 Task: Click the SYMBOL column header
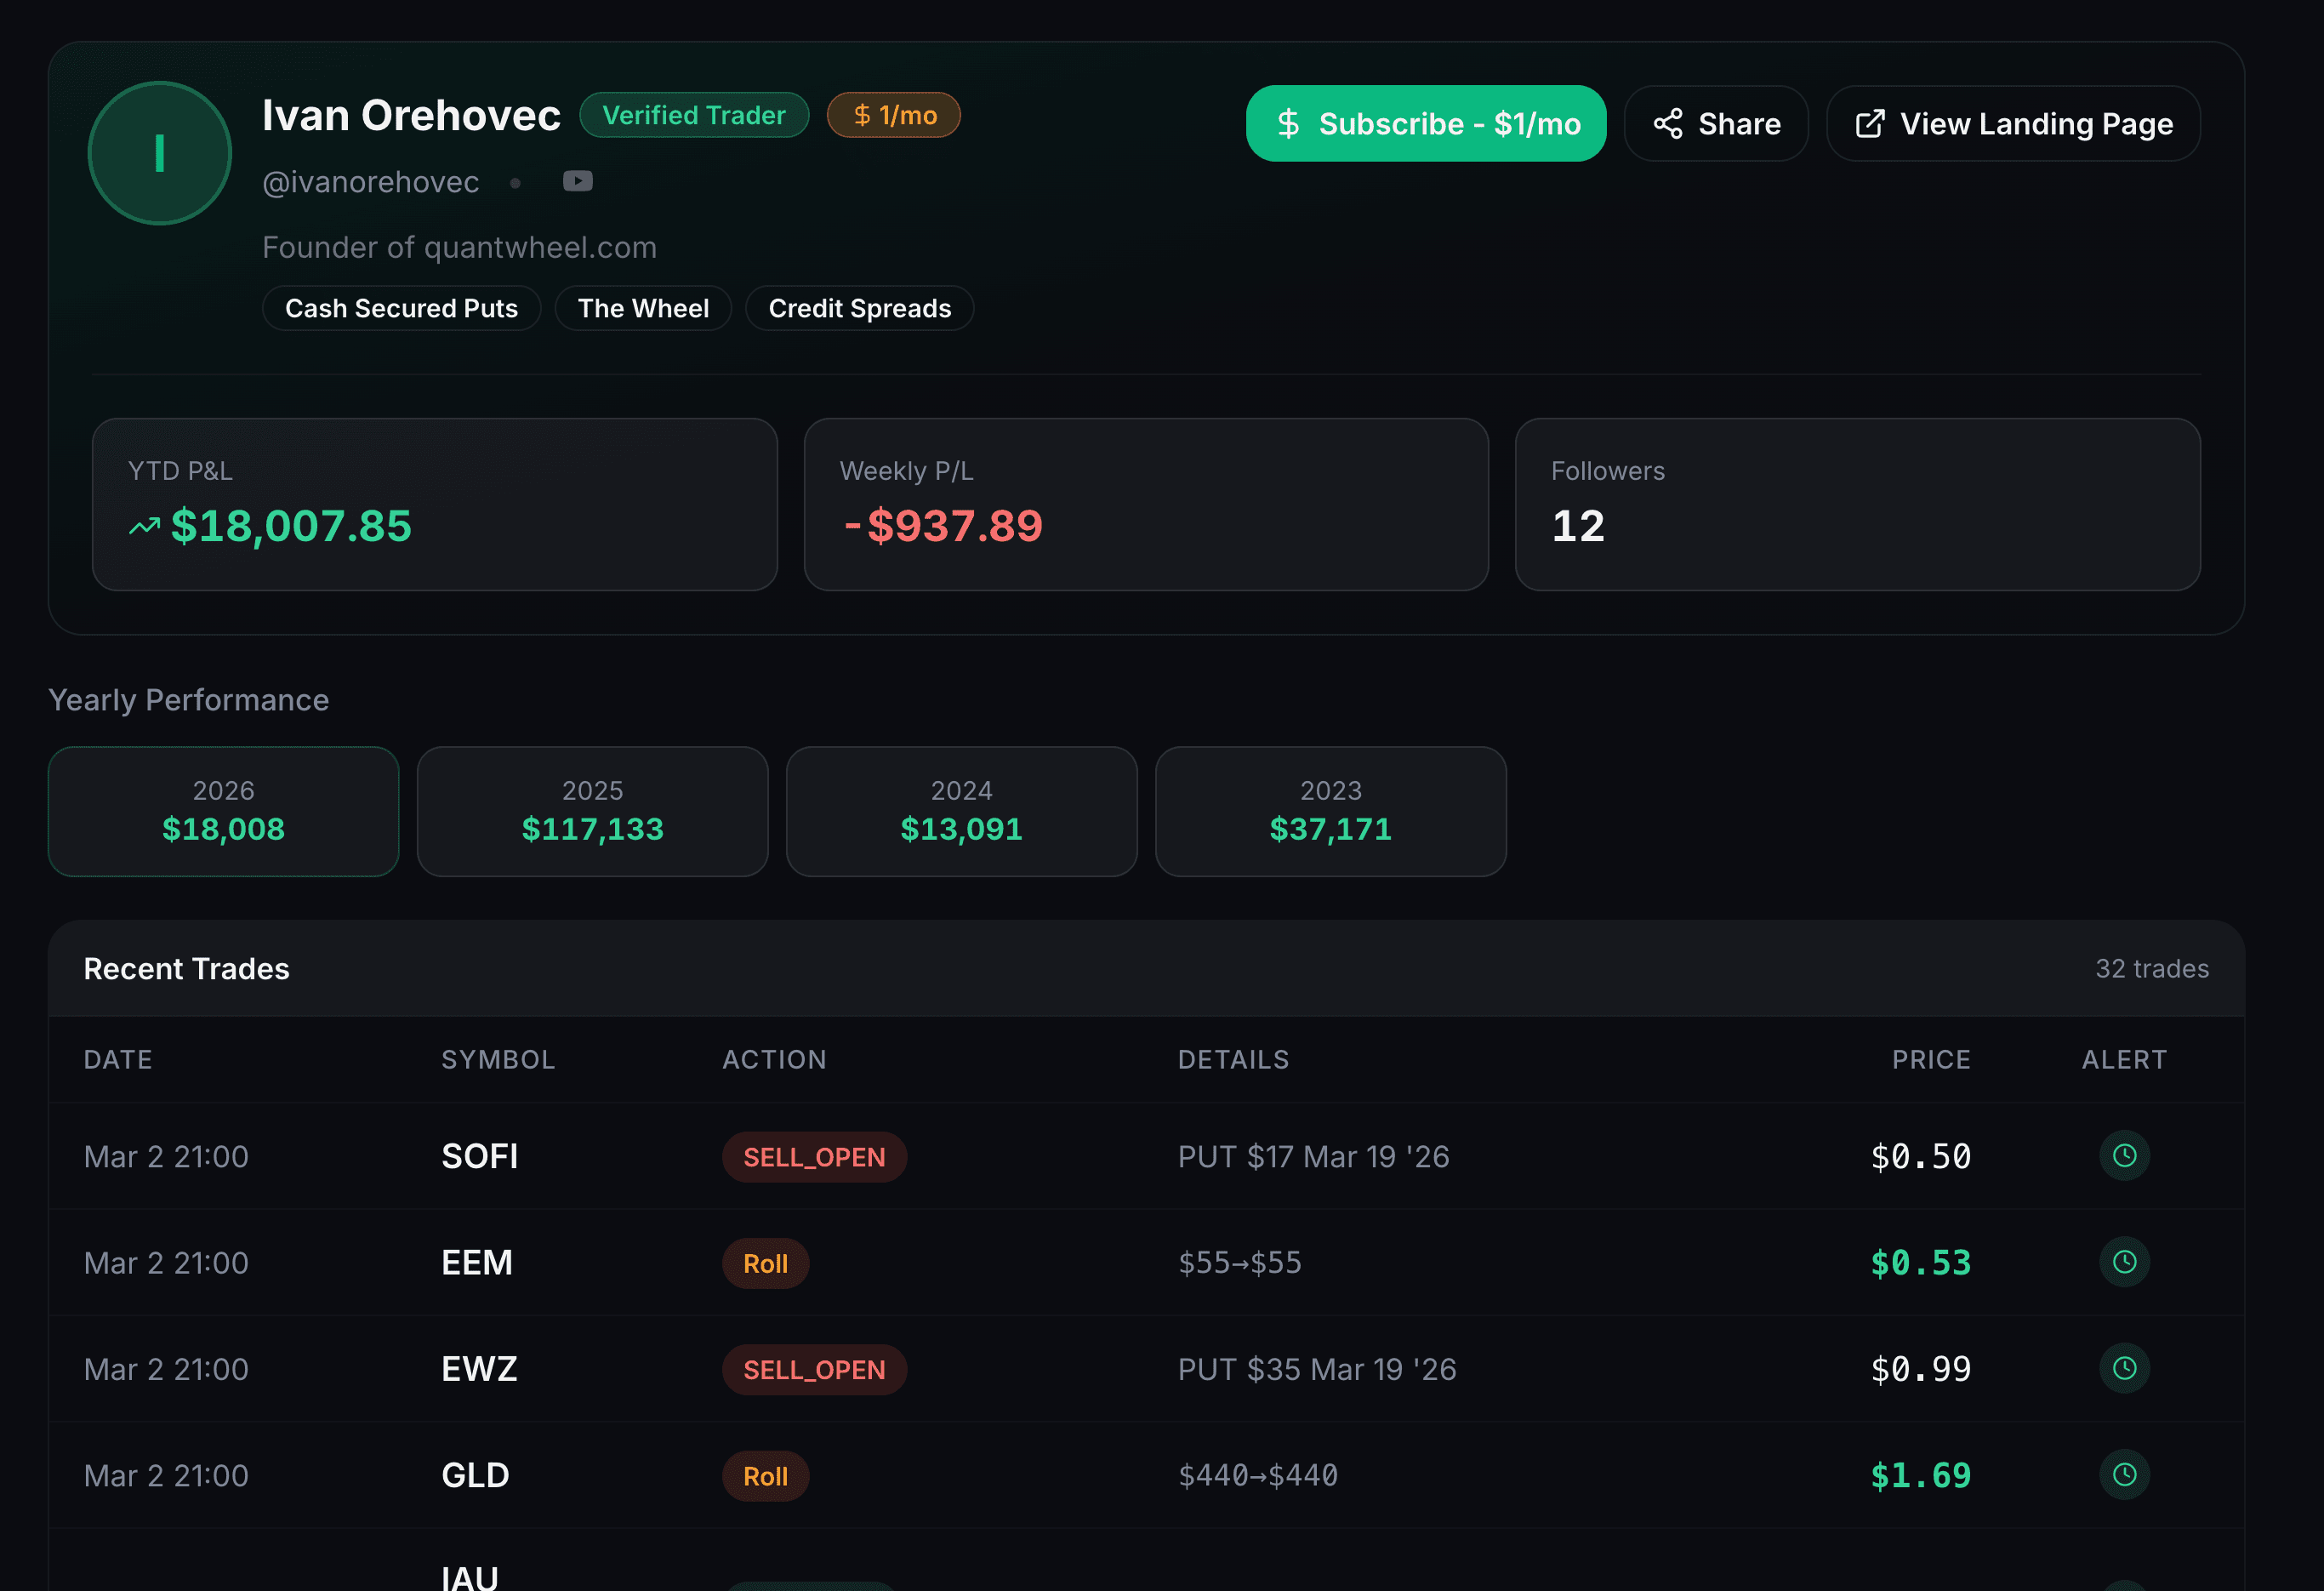point(498,1059)
